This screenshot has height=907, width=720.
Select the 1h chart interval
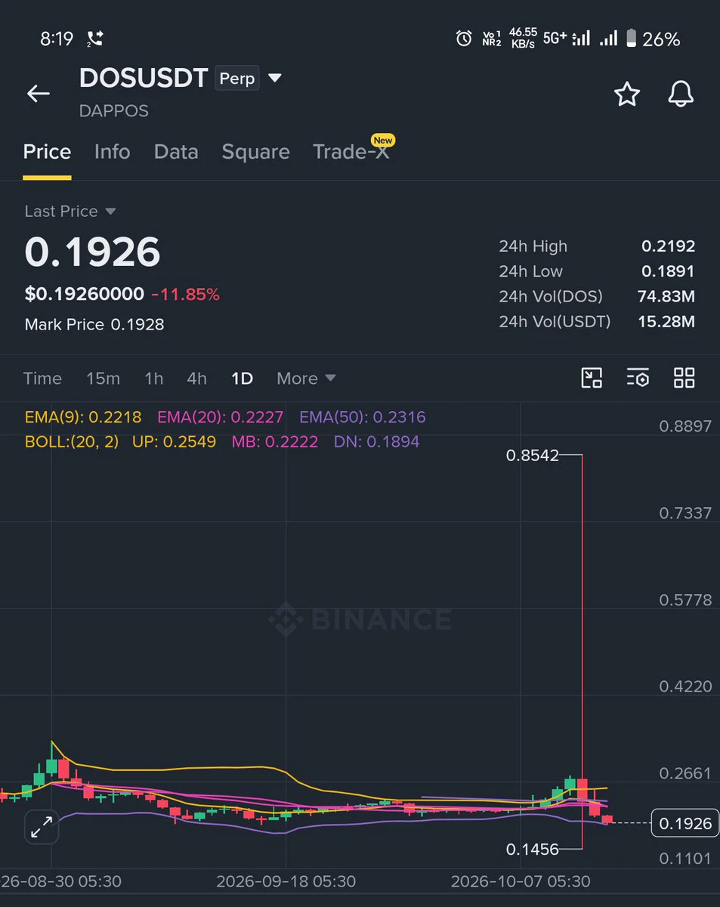pyautogui.click(x=153, y=378)
